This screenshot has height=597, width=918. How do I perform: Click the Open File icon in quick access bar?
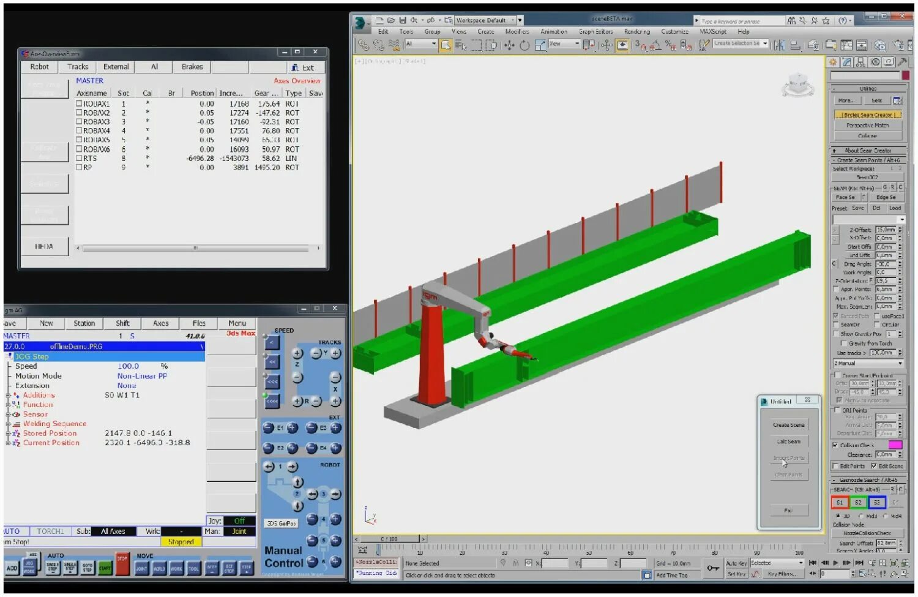click(391, 20)
